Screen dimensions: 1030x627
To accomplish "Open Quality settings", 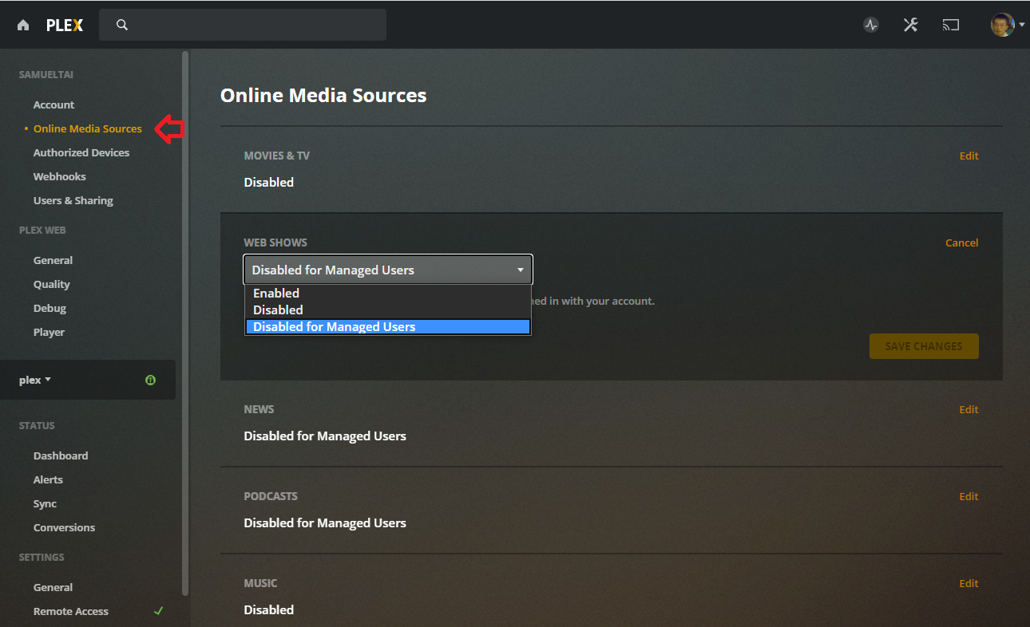I will click(52, 284).
